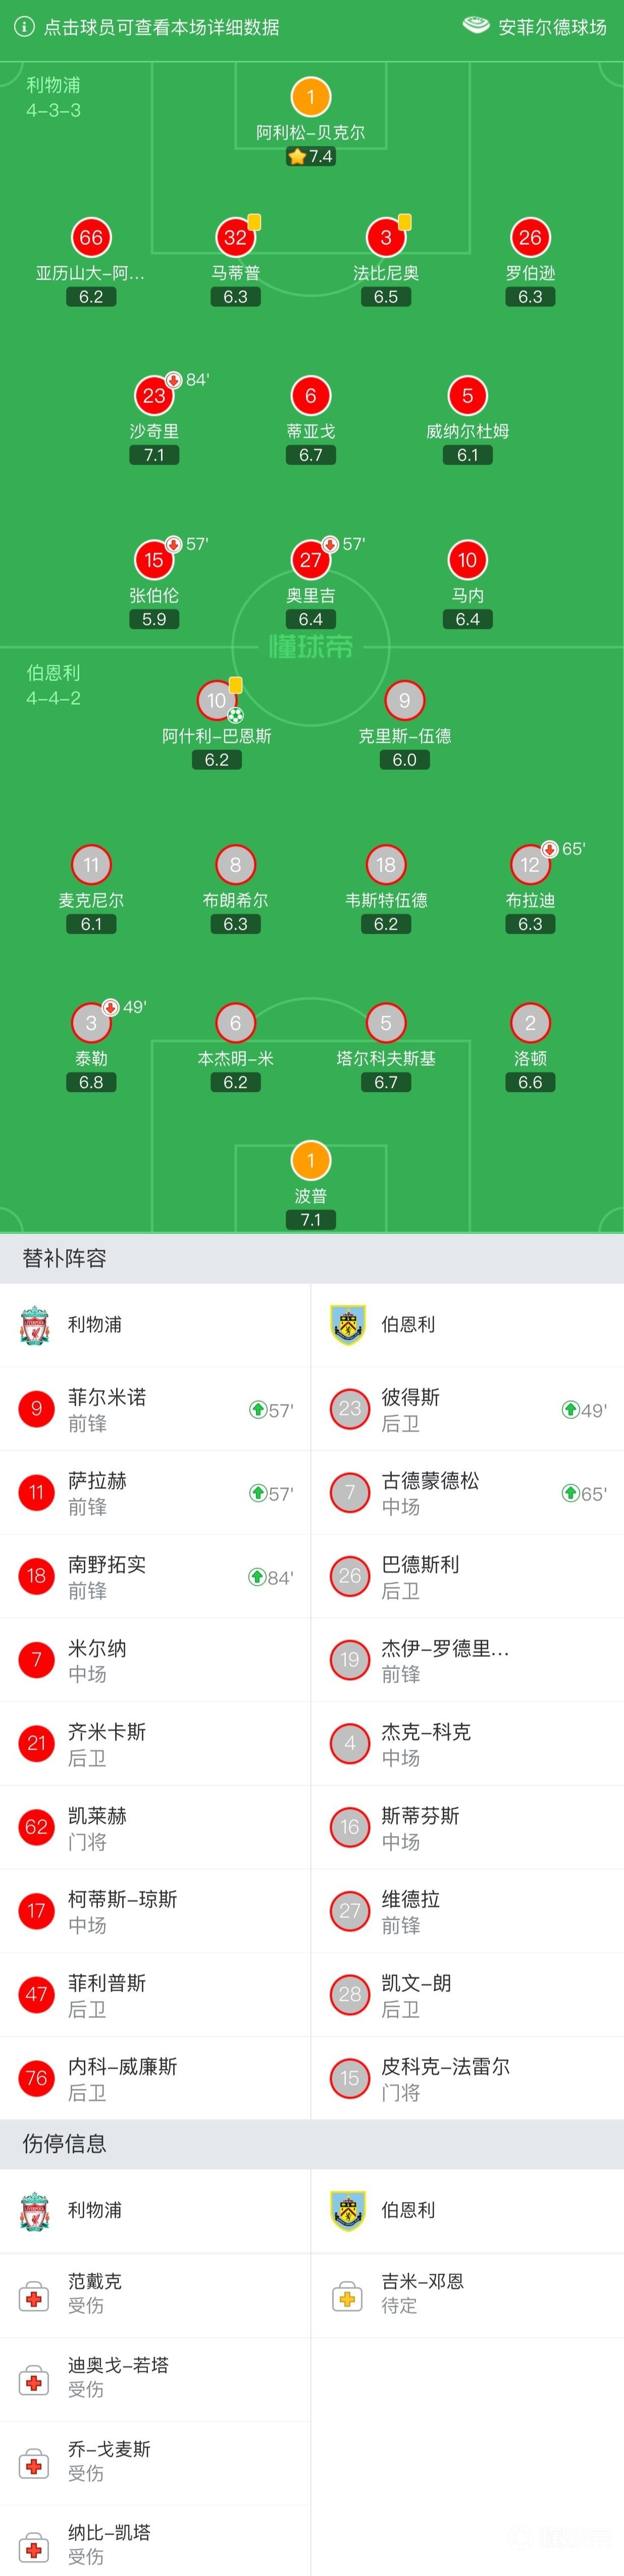Select Burnley goalkeeper 波普 circle
This screenshot has width=624, height=2576.
310,1160
